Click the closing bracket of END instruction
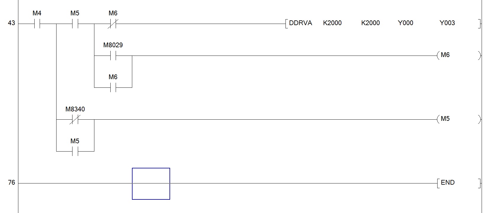This screenshot has height=213, width=484. (479, 183)
